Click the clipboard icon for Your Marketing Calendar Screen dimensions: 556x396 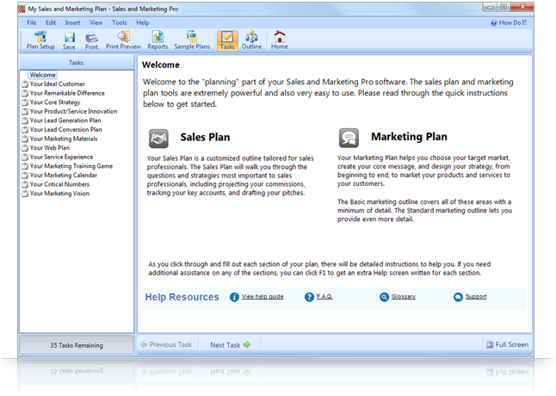coord(25,175)
